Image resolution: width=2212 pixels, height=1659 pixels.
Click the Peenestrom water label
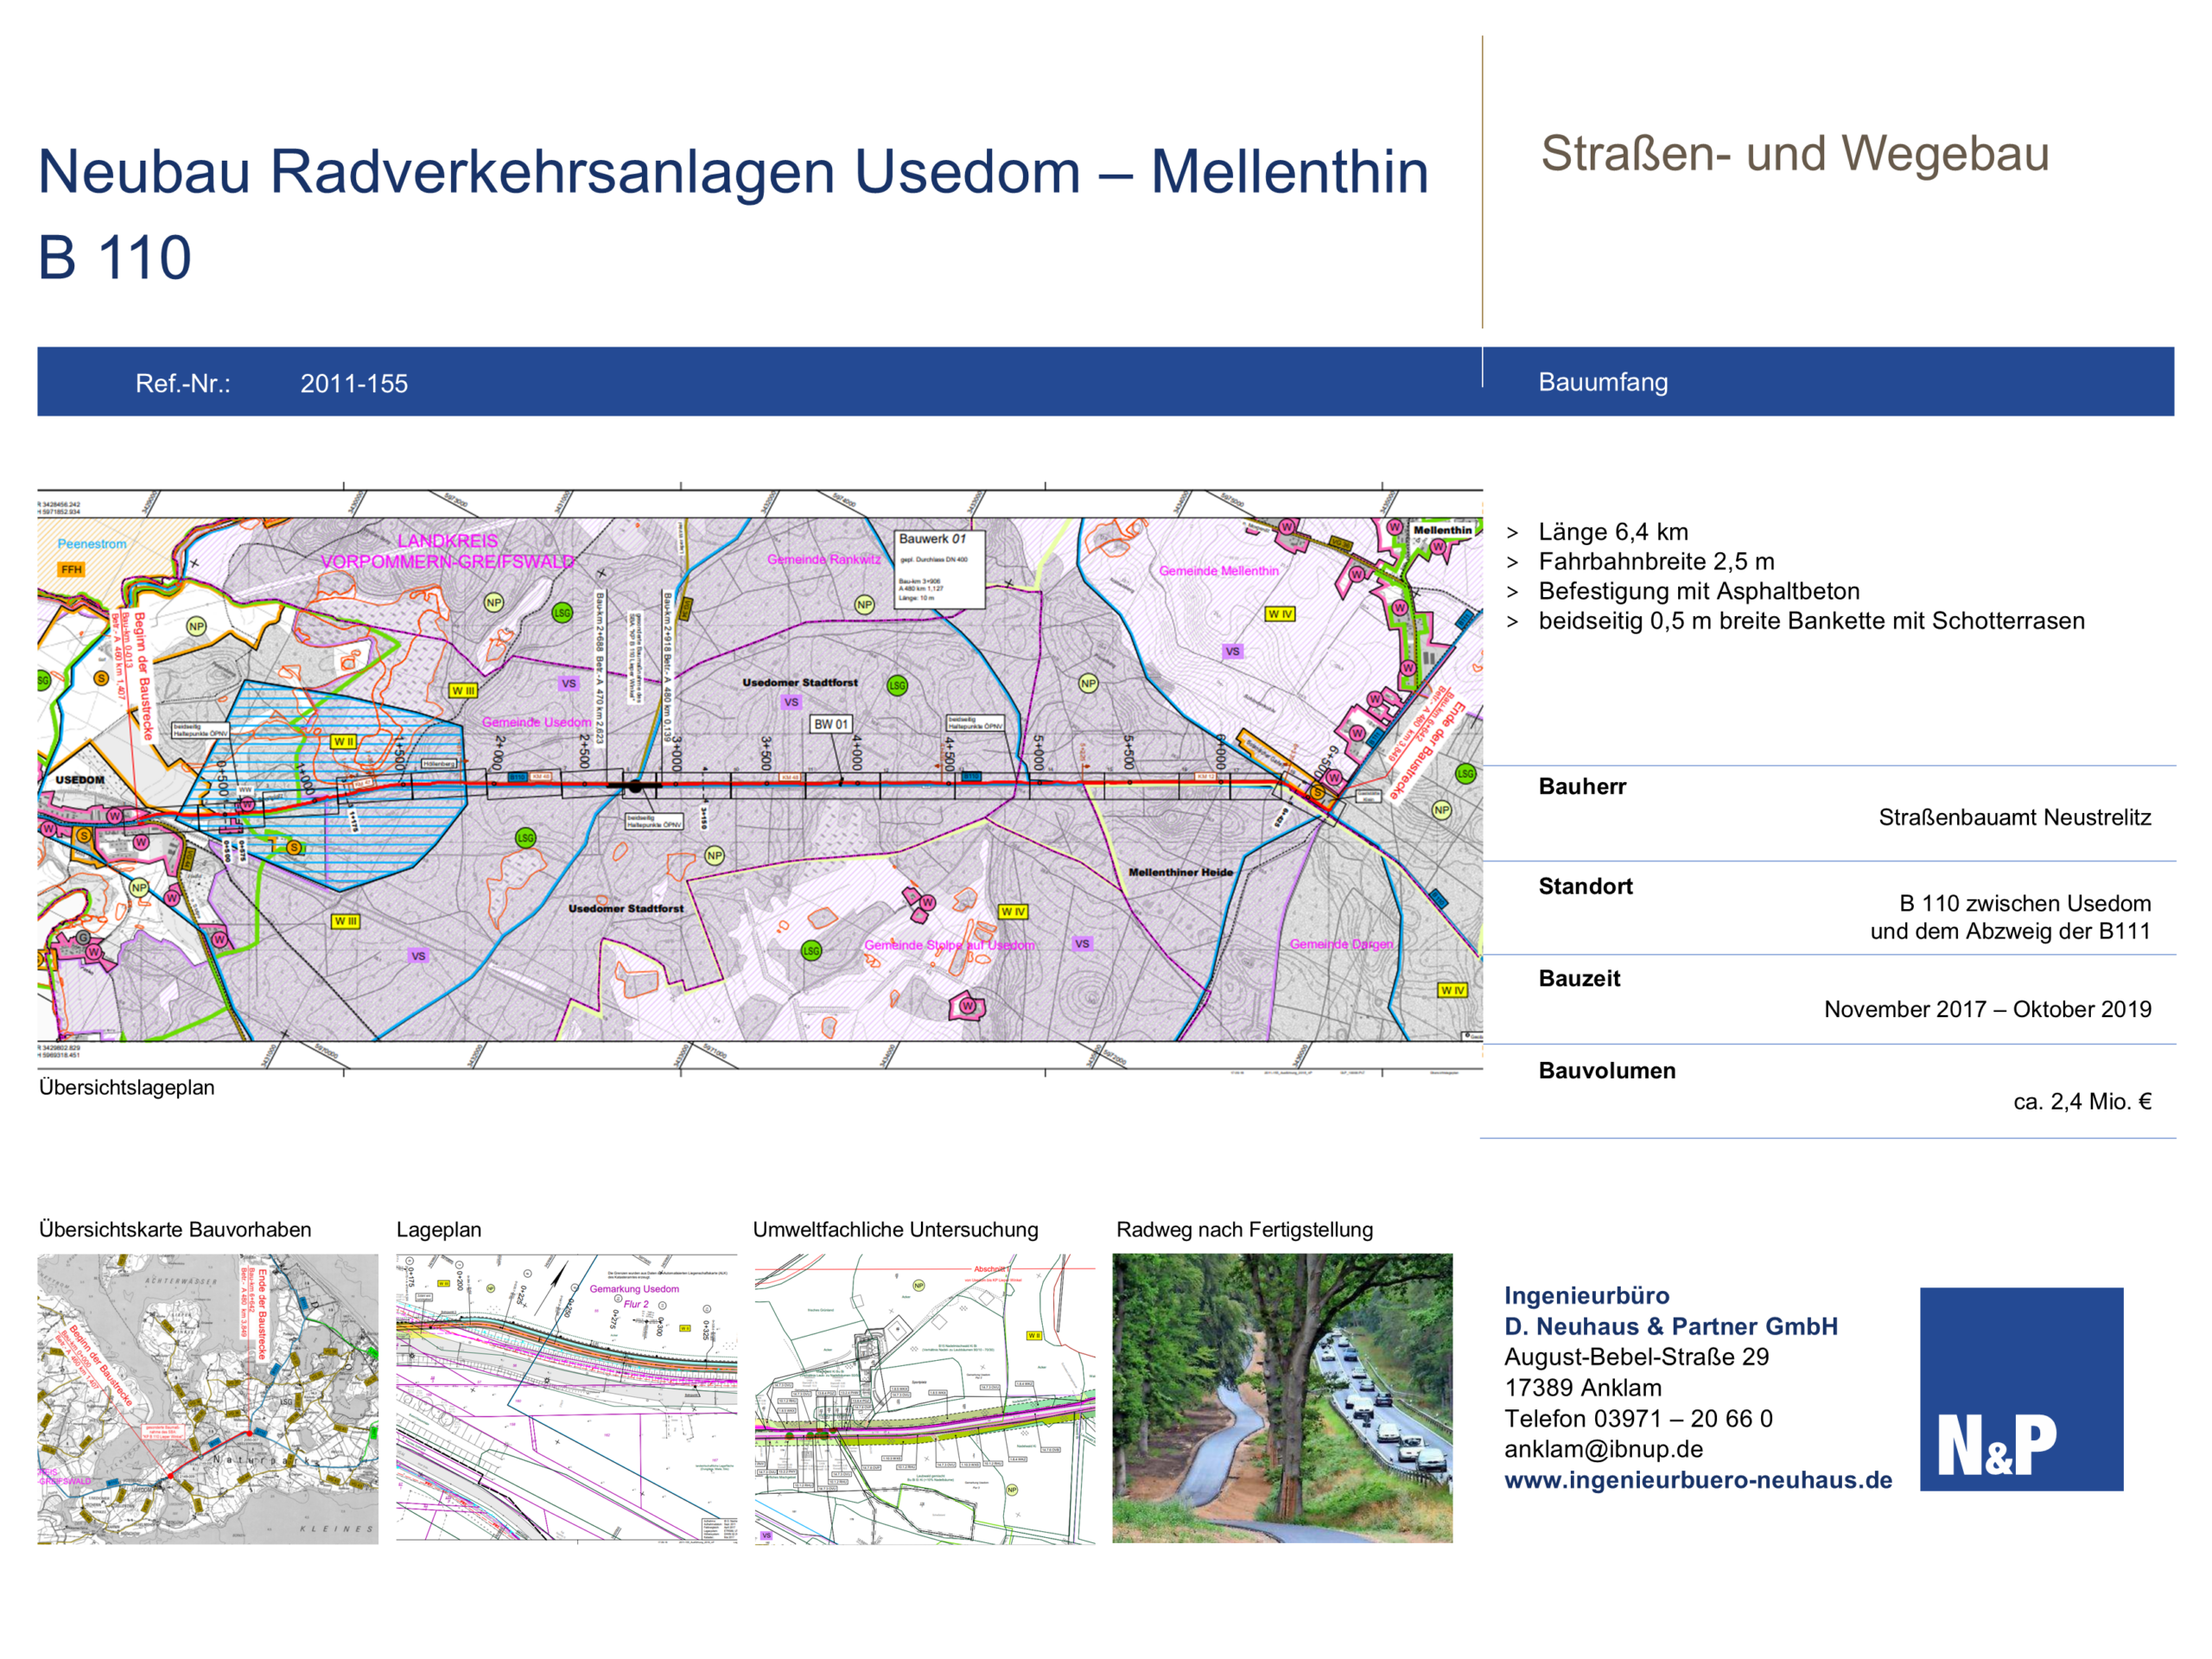click(x=92, y=544)
